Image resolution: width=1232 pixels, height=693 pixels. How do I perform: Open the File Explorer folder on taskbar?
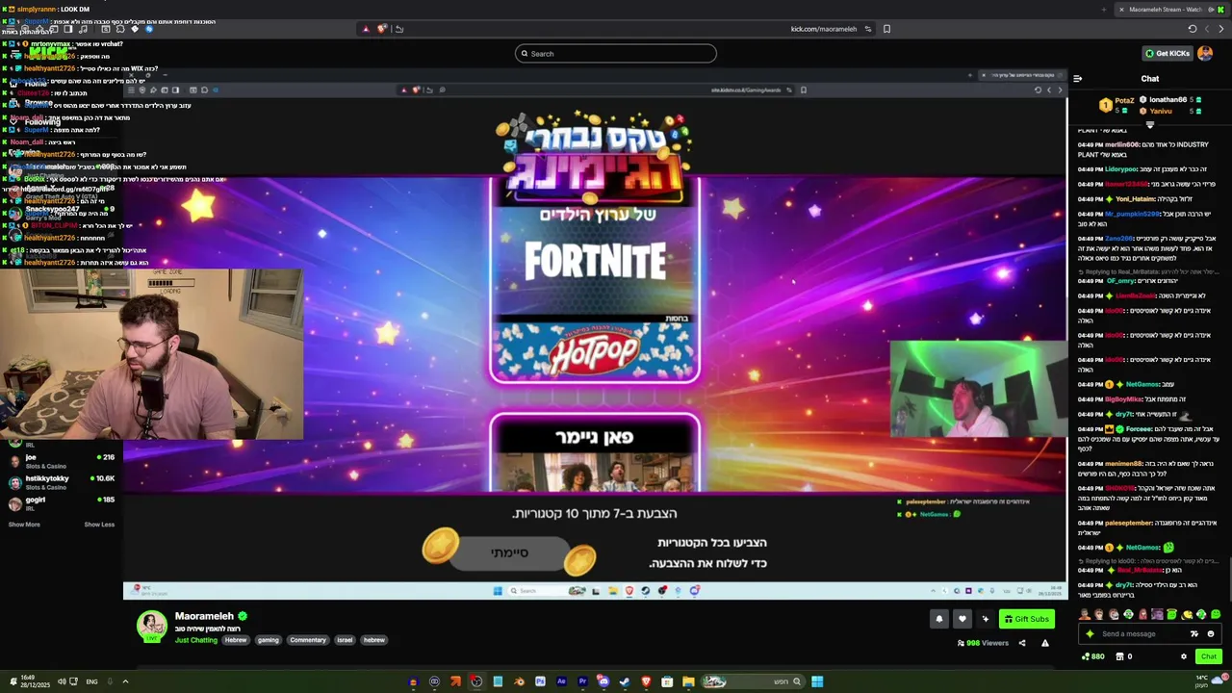688,681
